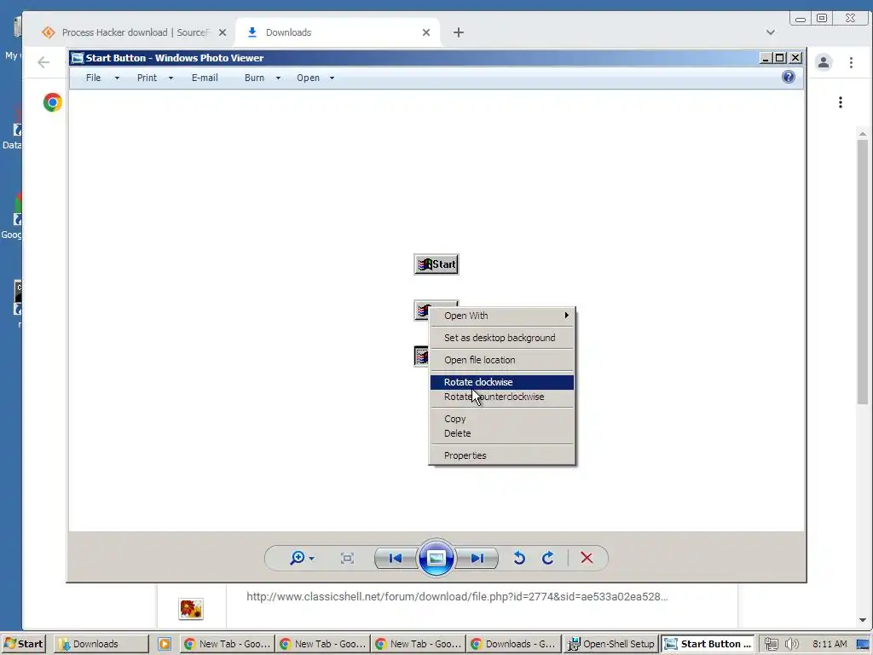Open a new Chrome tab

click(x=458, y=32)
